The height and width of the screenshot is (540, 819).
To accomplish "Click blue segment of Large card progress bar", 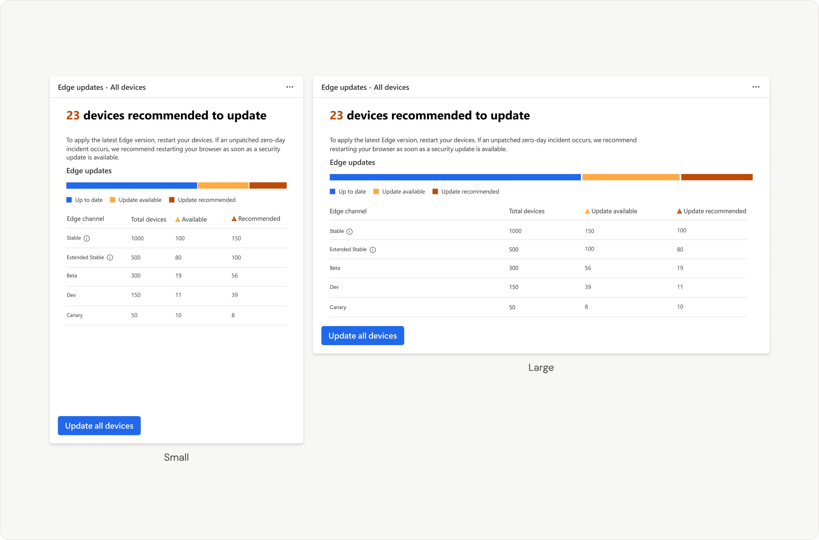I will 455,177.
